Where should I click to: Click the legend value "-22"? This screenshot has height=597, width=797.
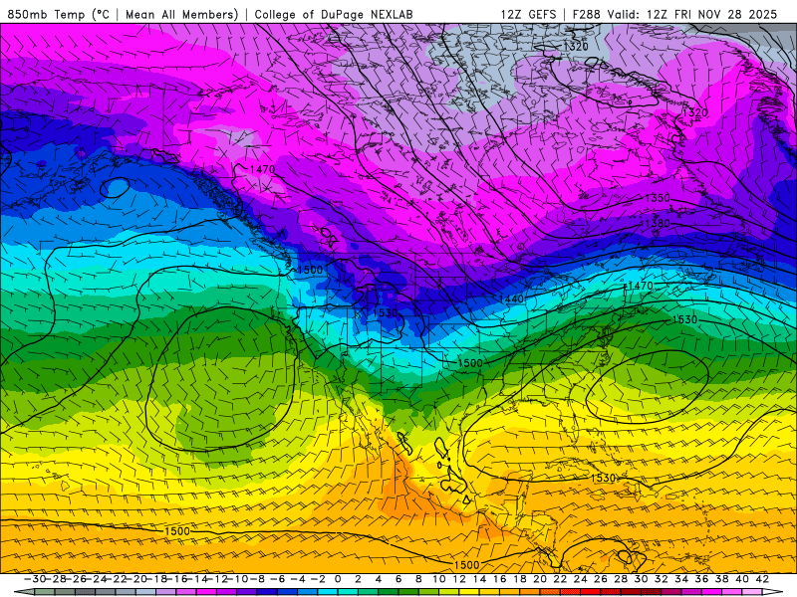click(x=117, y=579)
